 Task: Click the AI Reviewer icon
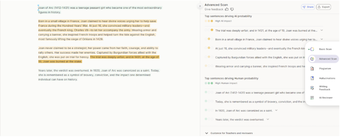coord(312,98)
